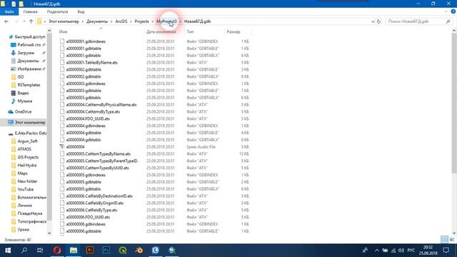This screenshot has height=257, width=457.
Task: Open the ISO folder in navigation pane
Action: coord(17,77)
